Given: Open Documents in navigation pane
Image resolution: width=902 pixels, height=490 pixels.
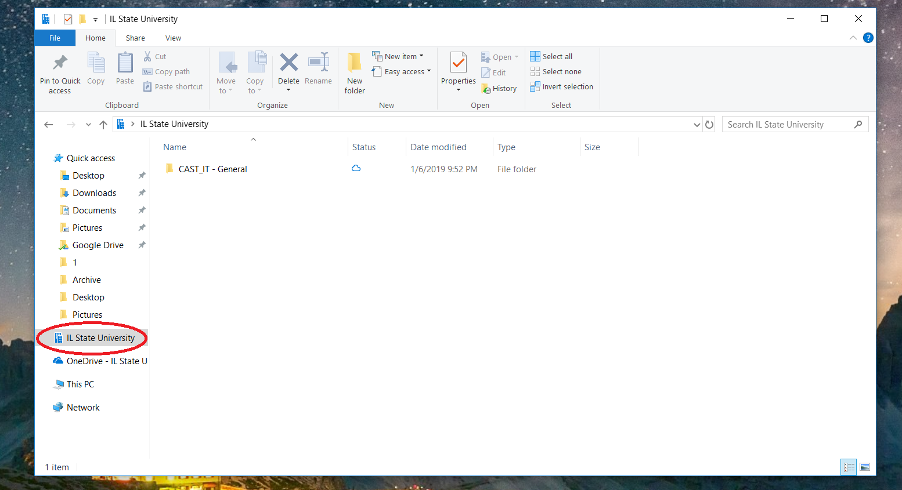Looking at the screenshot, I should pyautogui.click(x=94, y=210).
